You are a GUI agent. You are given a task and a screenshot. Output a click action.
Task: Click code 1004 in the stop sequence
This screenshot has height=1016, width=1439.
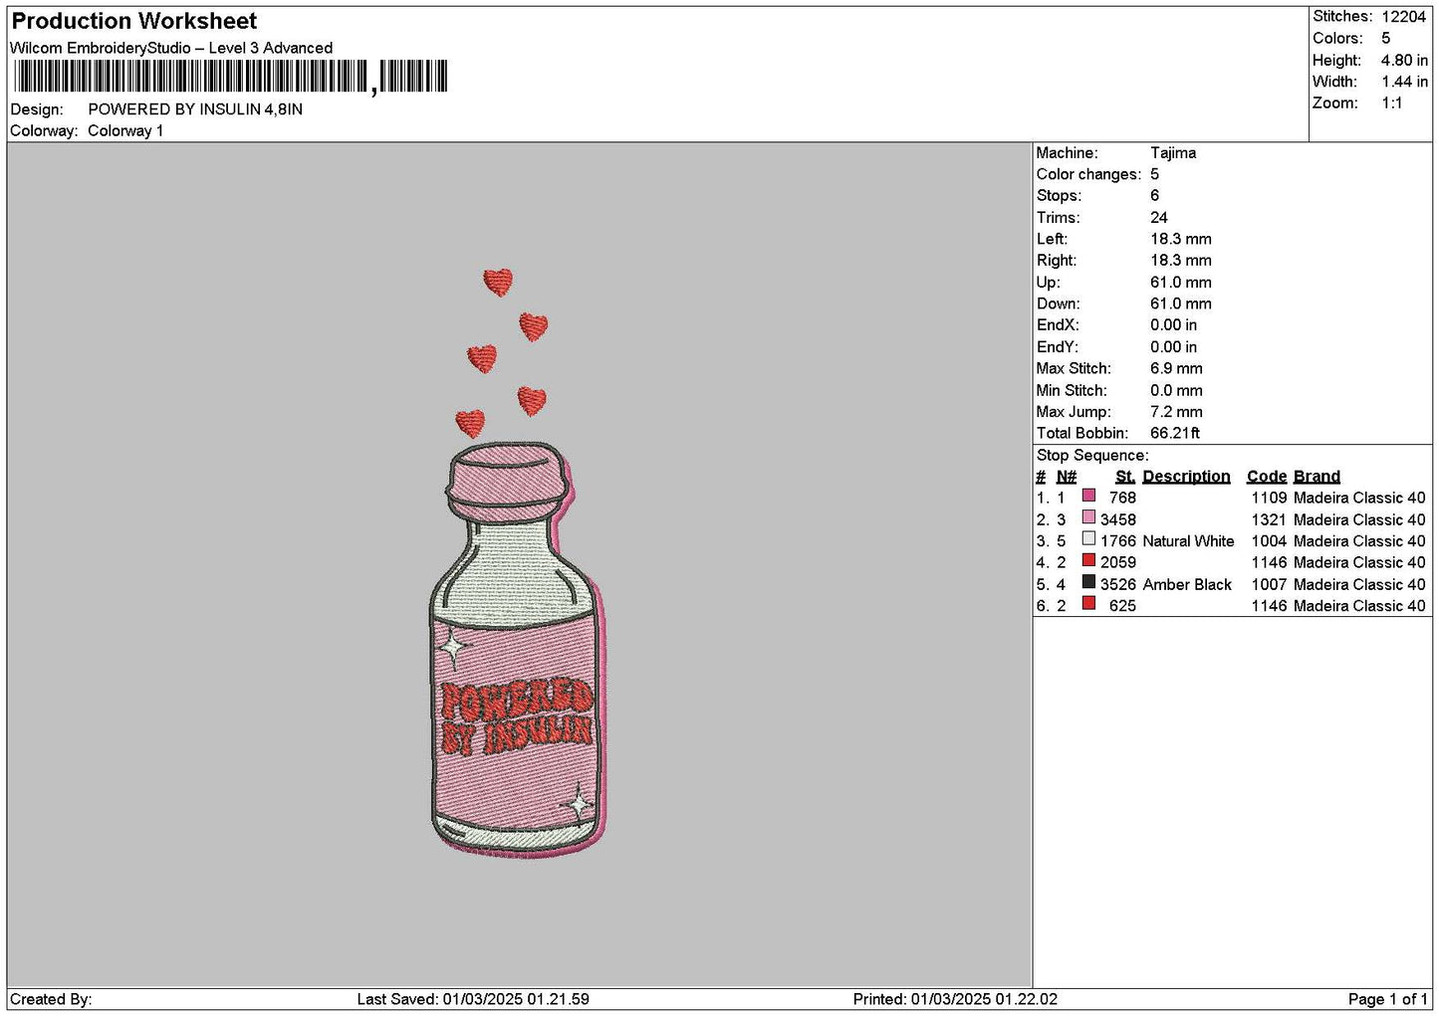pyautogui.click(x=1269, y=541)
